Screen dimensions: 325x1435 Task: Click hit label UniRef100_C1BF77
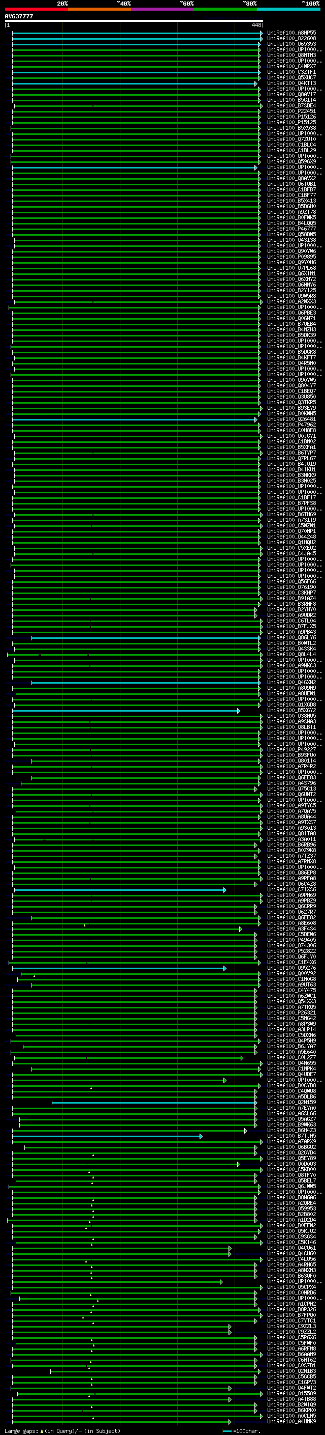(291, 195)
